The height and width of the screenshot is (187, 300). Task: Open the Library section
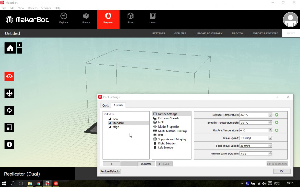[x=86, y=19]
